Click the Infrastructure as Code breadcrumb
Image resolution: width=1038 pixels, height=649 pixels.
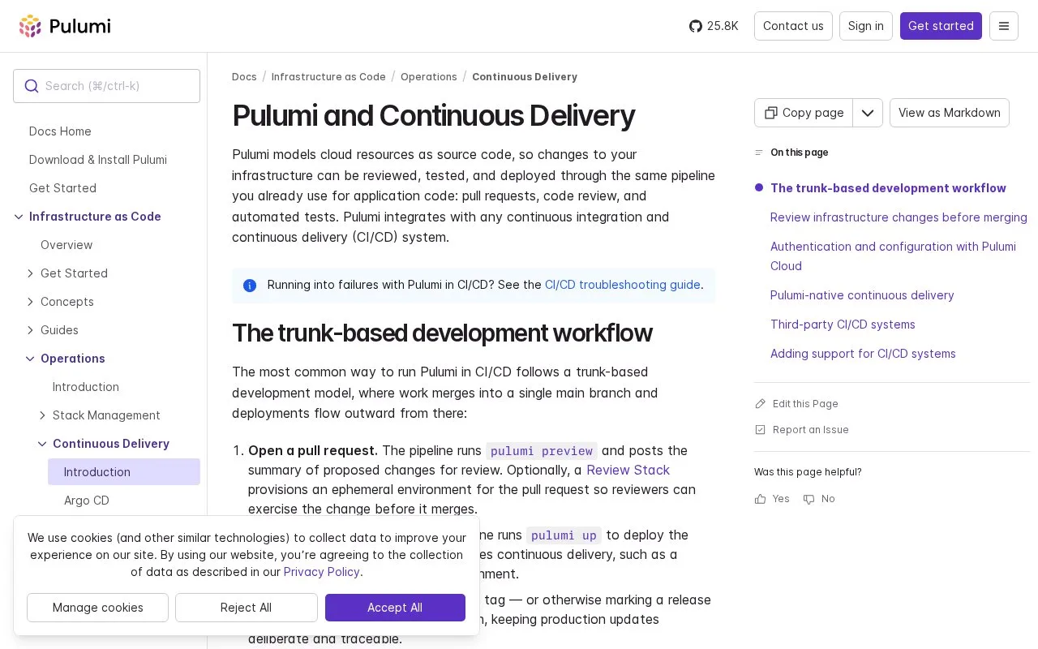click(328, 77)
